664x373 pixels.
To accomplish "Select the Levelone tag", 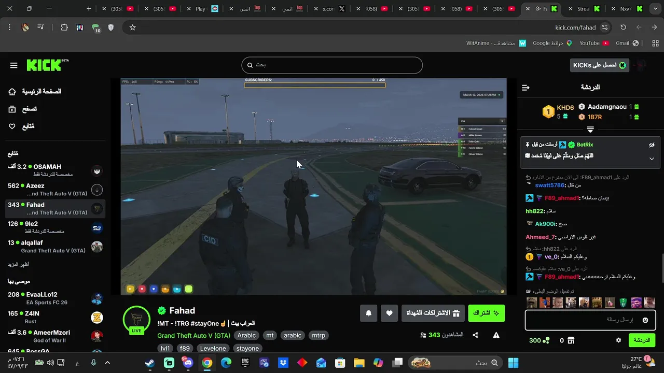I will 213,348.
